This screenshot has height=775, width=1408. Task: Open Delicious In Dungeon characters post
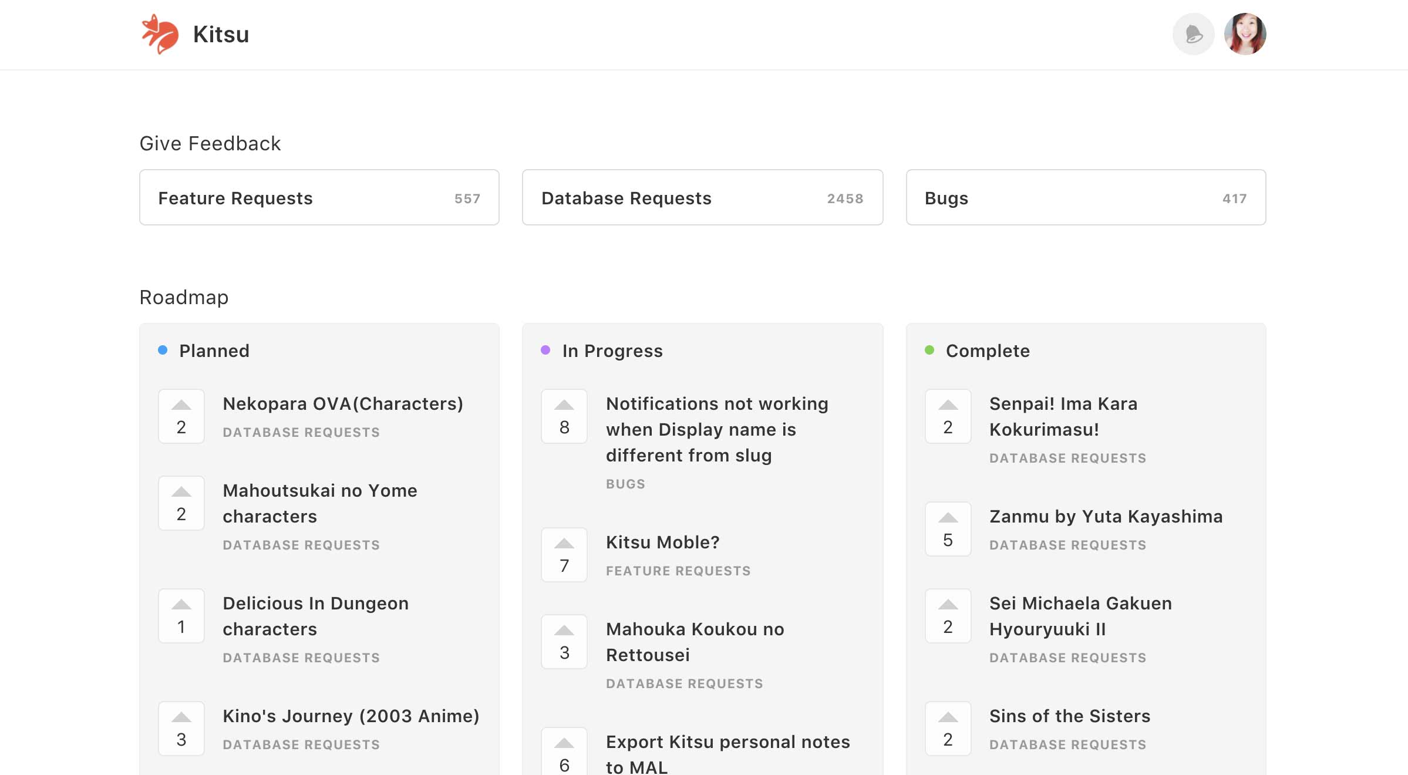(316, 616)
